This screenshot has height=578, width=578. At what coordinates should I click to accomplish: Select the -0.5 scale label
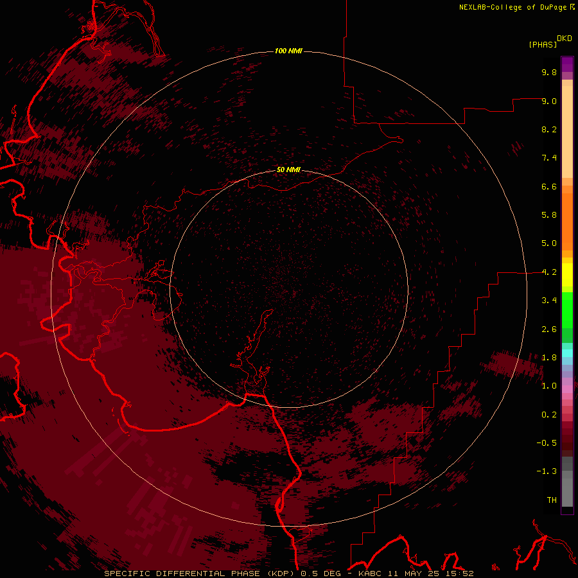[x=547, y=443]
